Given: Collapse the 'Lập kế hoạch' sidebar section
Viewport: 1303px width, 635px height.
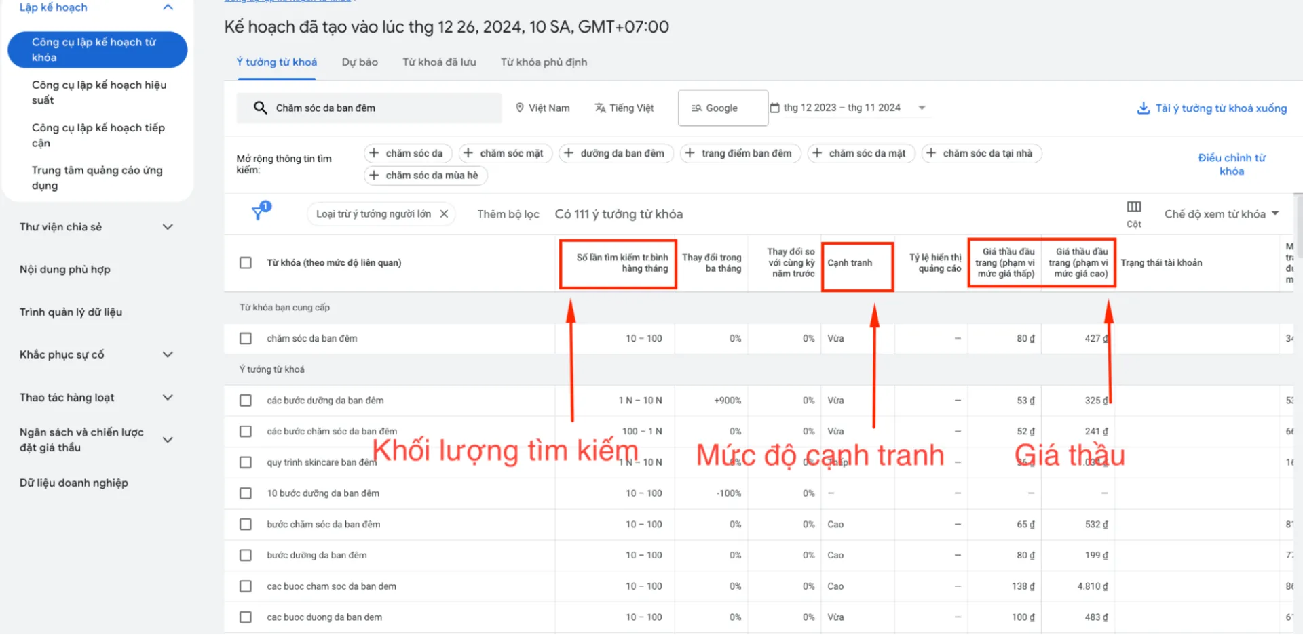Looking at the screenshot, I should (x=168, y=7).
